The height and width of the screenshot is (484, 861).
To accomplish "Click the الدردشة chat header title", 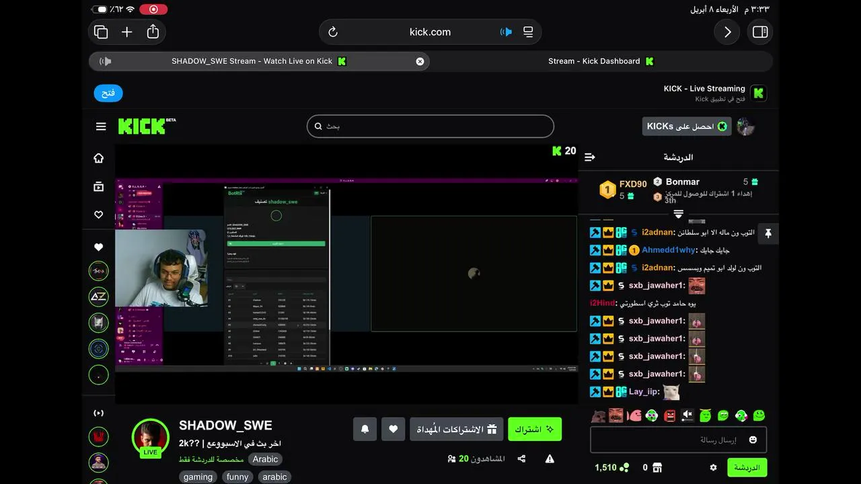I will pyautogui.click(x=678, y=157).
